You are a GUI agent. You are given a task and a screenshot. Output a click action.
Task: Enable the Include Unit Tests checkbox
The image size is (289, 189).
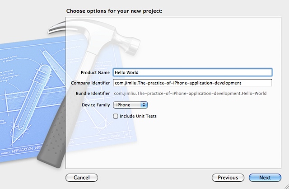[116, 116]
